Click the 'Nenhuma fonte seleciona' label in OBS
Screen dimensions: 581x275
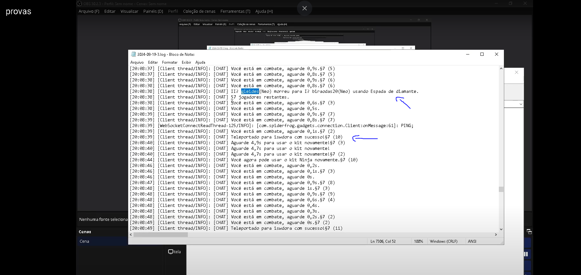coord(103,219)
